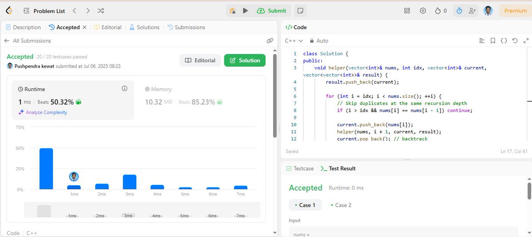Click the 'Saved' status text
Image resolution: width=532 pixels, height=237 pixels.
(x=292, y=151)
